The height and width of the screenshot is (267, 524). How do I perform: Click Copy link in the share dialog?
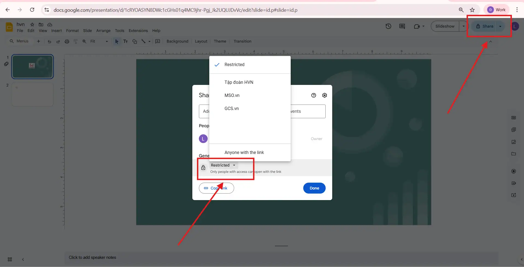point(216,188)
